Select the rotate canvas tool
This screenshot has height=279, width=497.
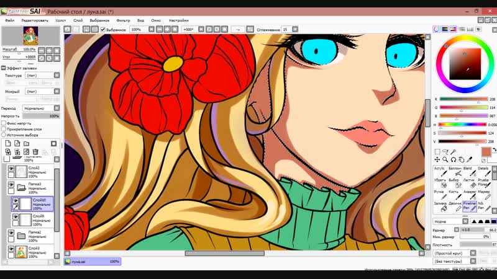point(454,160)
